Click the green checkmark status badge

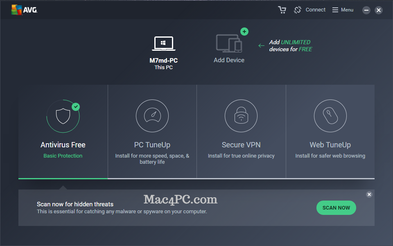tap(76, 107)
